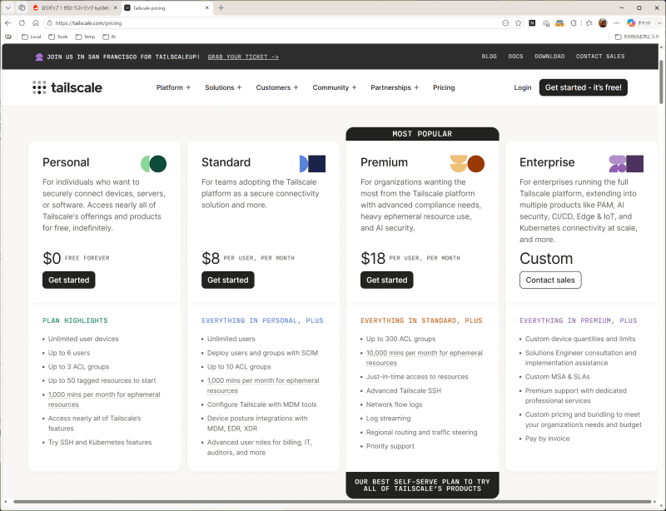Expand the Solutions menu

point(223,87)
